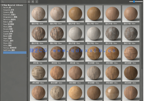The image size is (144, 101).
Task: Open the Ceramic category
Action: pos(8,12)
